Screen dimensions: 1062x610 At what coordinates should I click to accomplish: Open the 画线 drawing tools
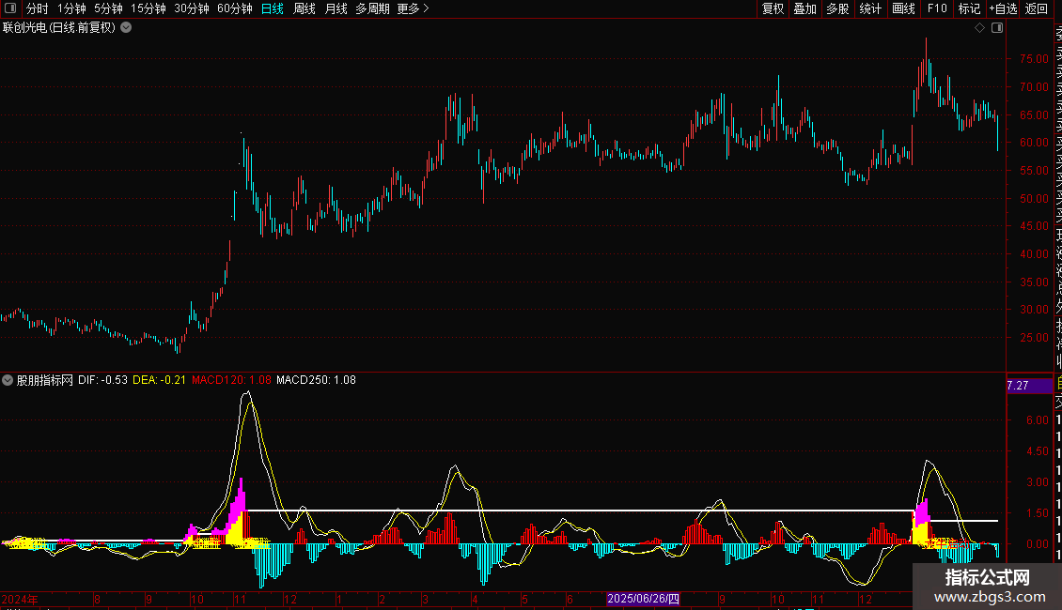click(903, 8)
